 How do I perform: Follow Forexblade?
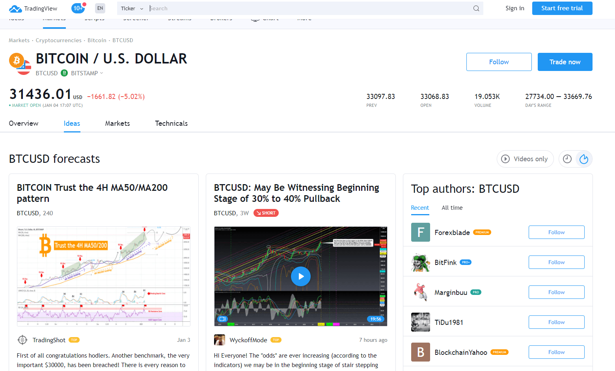557,232
